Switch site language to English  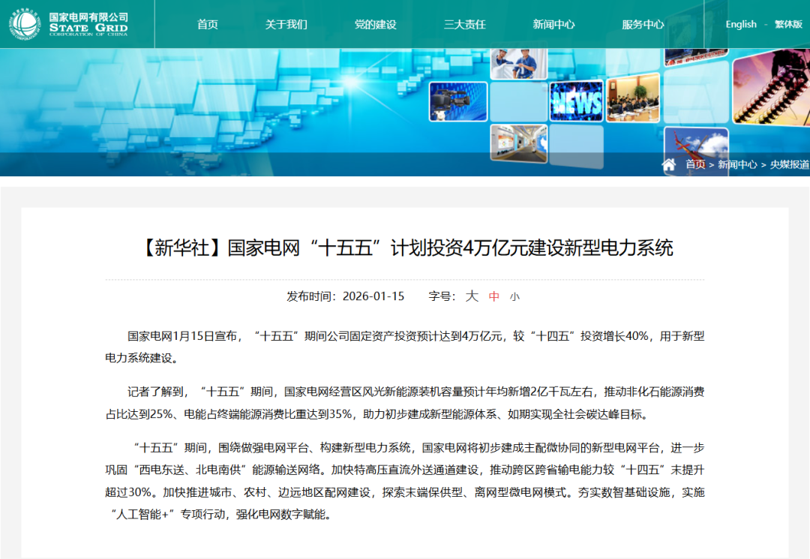[x=741, y=24]
